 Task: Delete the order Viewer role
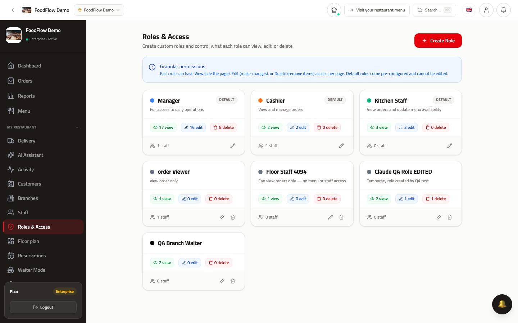coord(233,217)
